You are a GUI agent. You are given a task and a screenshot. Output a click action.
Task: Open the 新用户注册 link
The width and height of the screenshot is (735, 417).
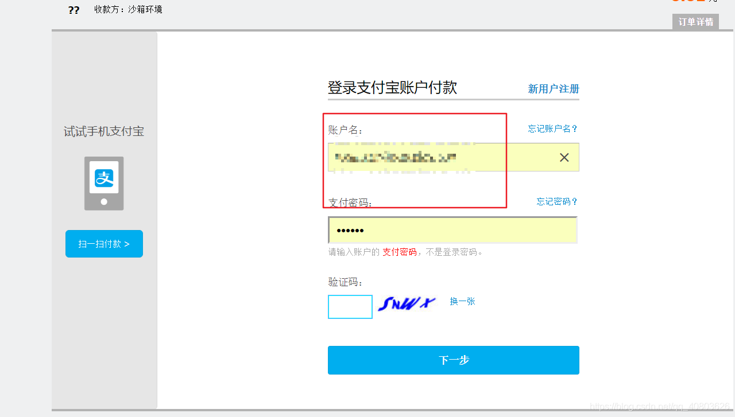(x=554, y=89)
